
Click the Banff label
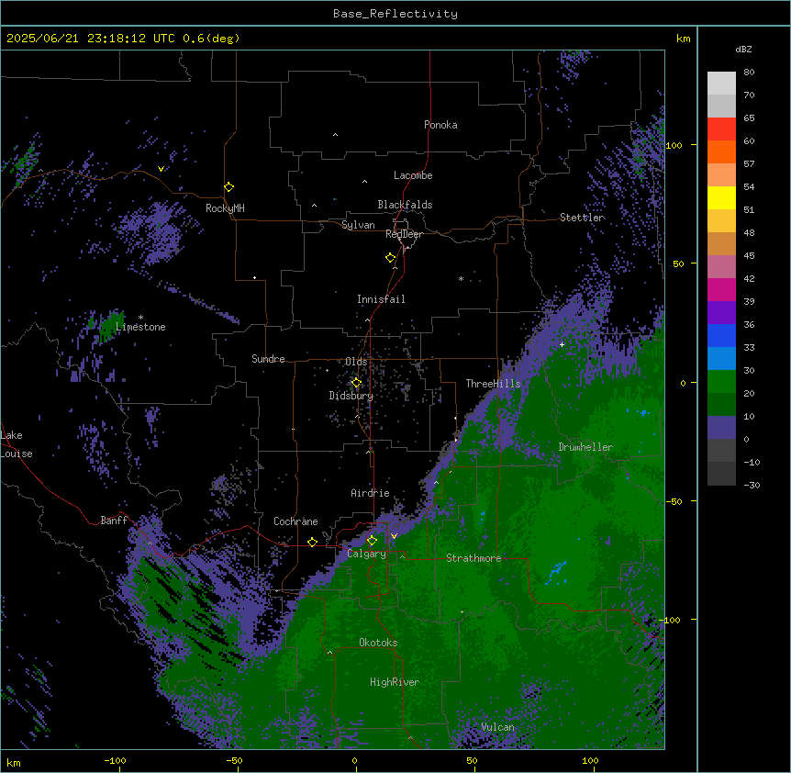click(x=114, y=521)
